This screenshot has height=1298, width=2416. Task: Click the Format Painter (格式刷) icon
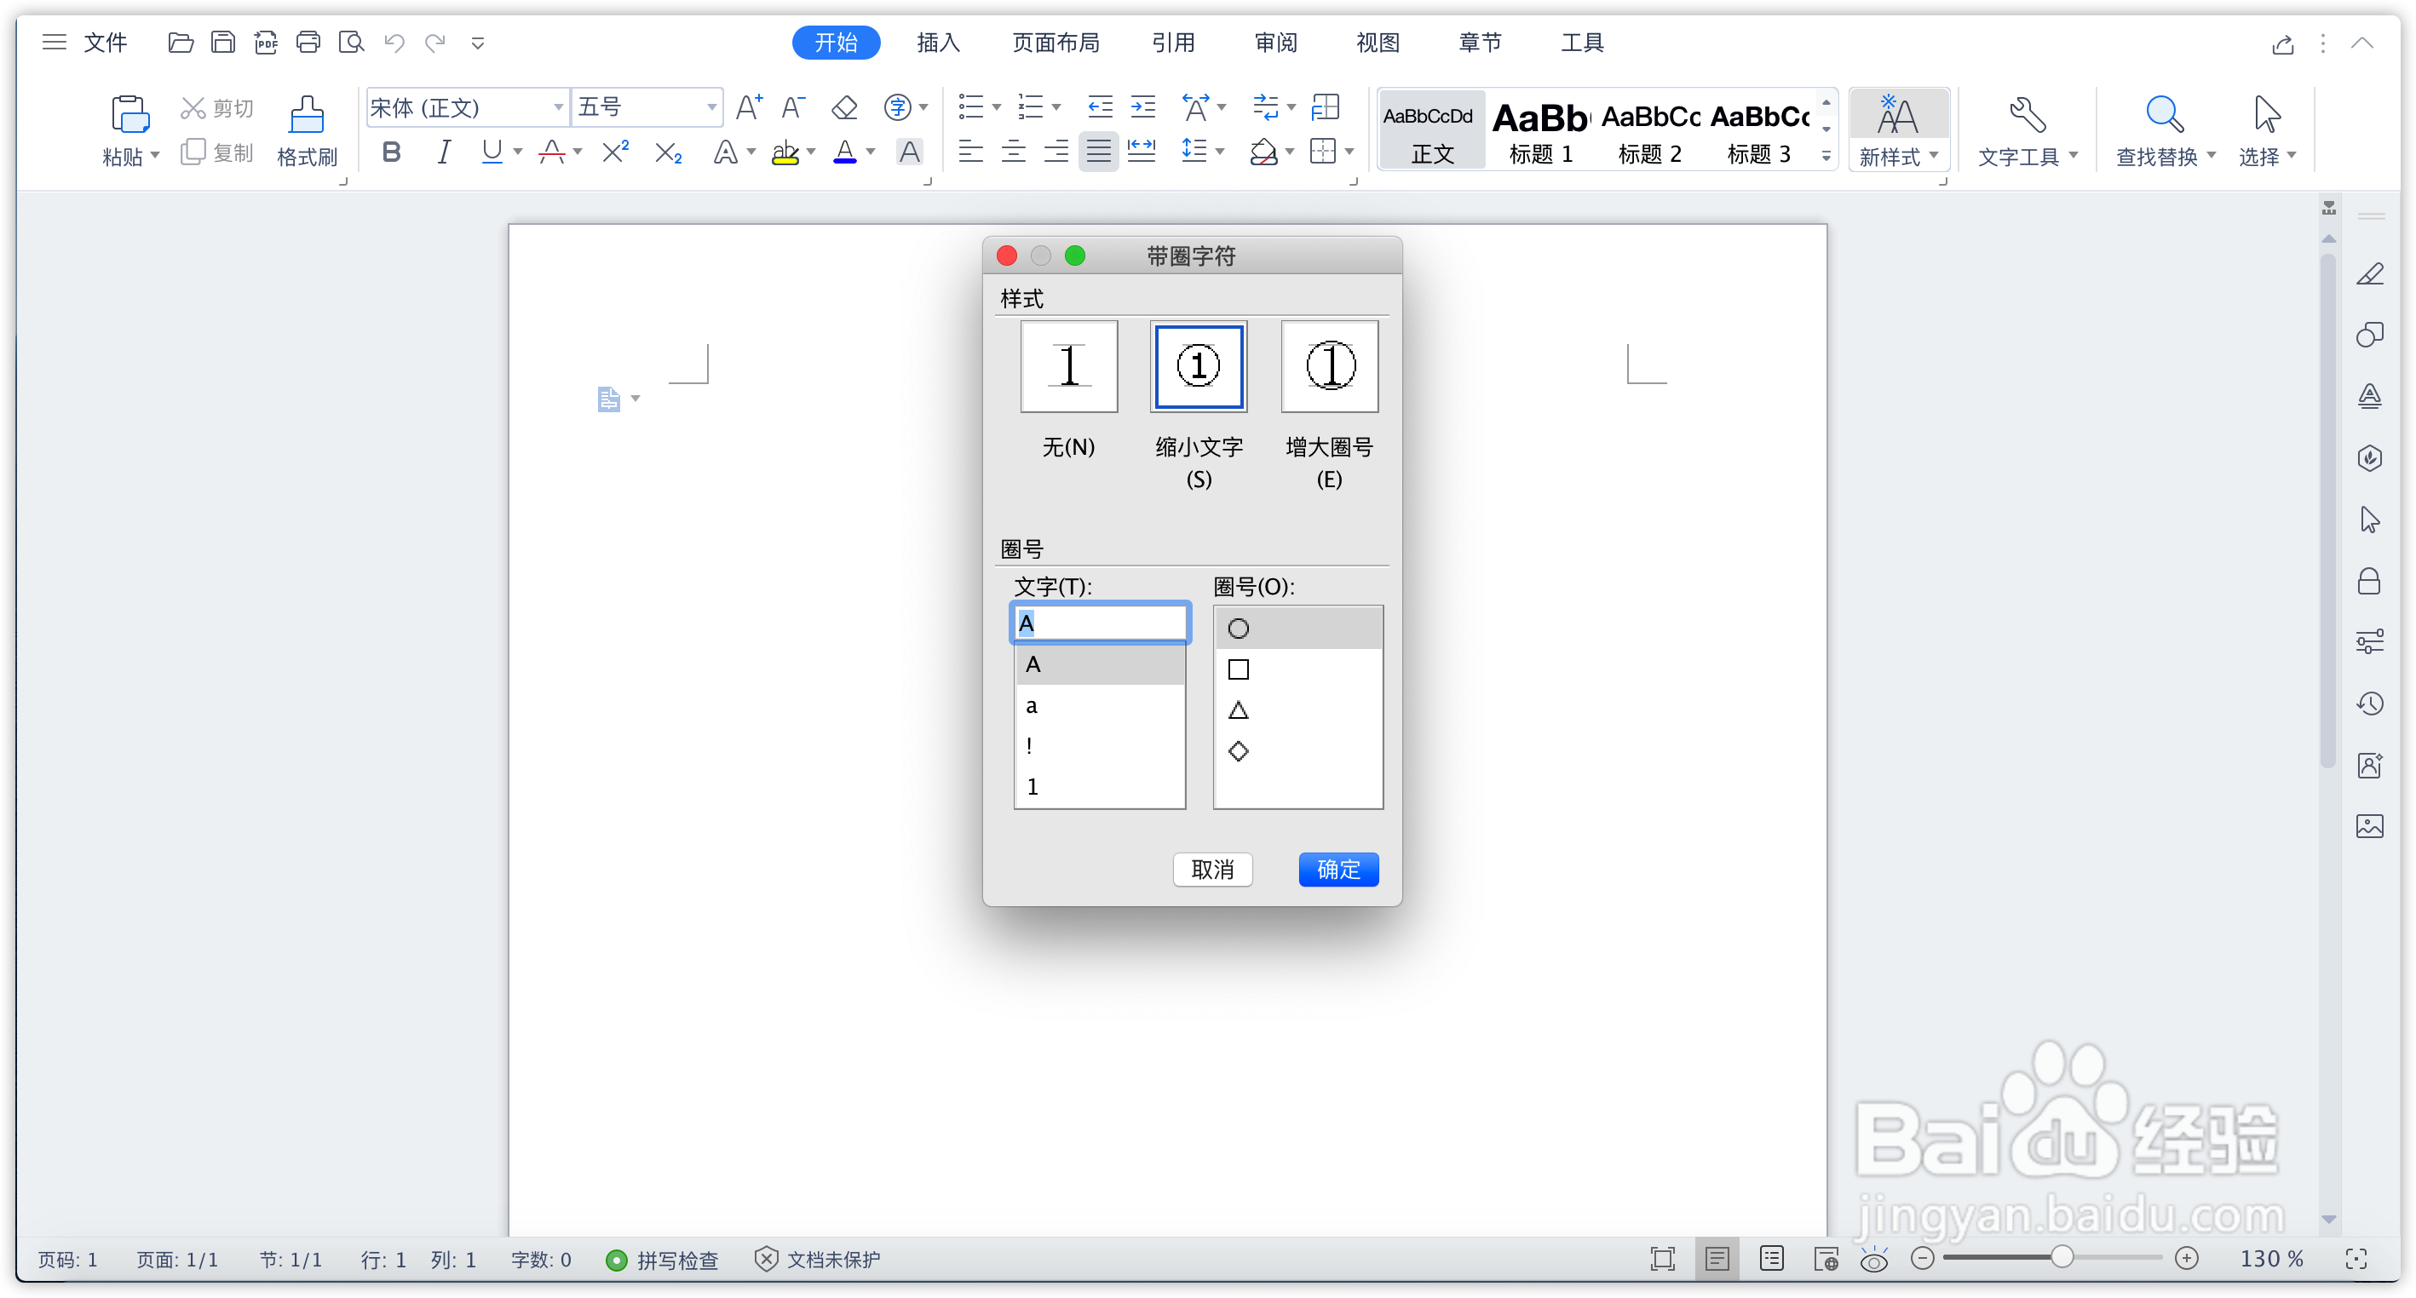tap(306, 117)
